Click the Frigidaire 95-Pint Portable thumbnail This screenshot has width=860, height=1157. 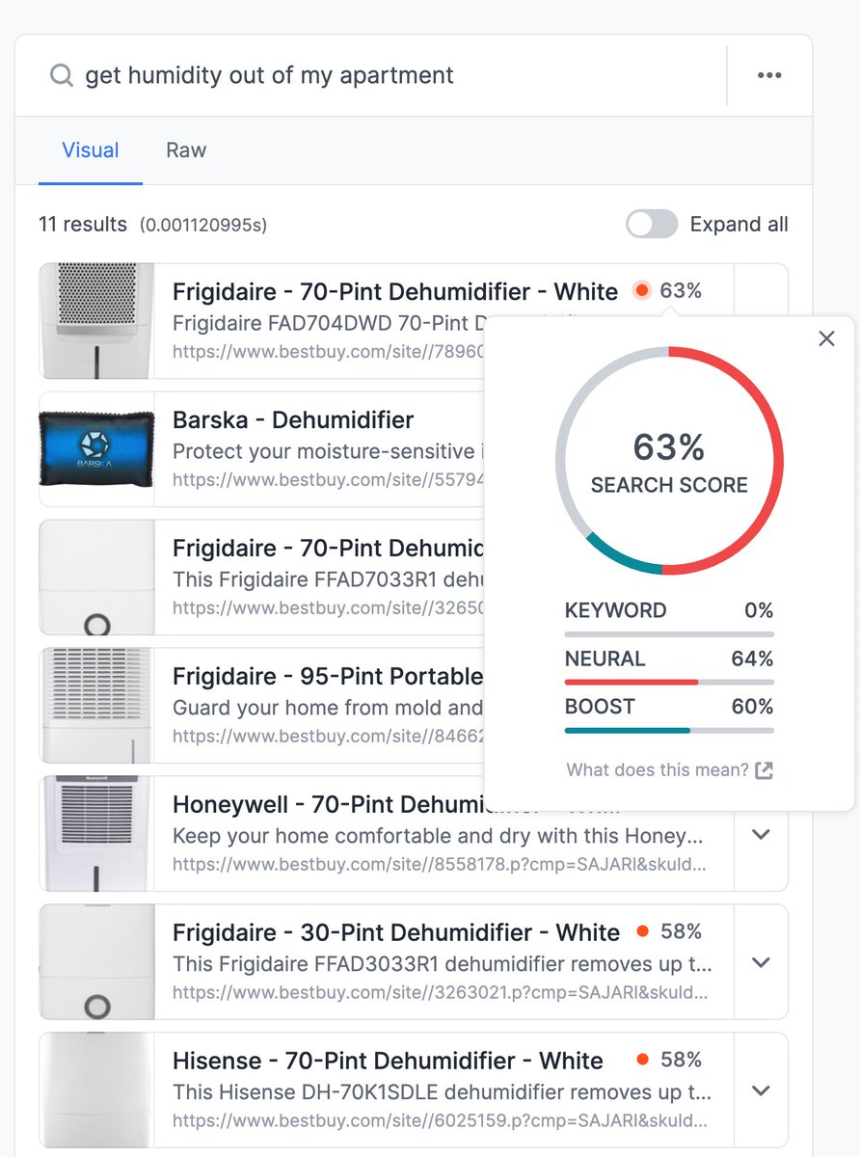click(96, 706)
